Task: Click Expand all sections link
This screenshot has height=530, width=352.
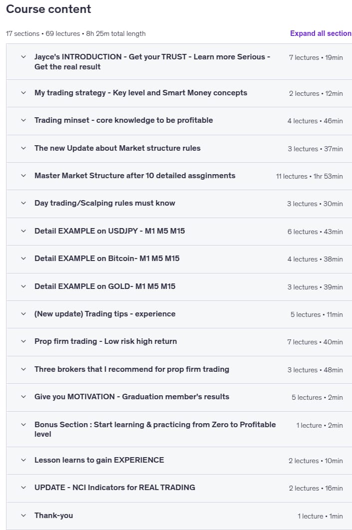Action: click(x=321, y=33)
